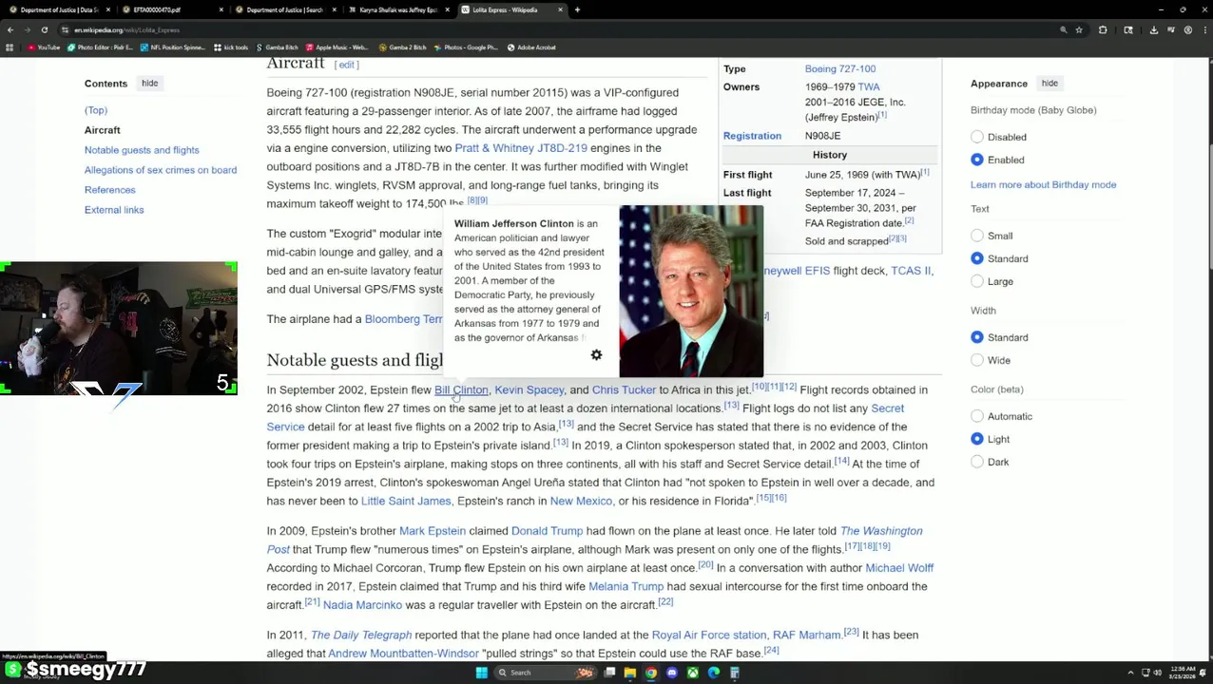
Task: Open the Donald Trump article link
Action: pyautogui.click(x=547, y=531)
